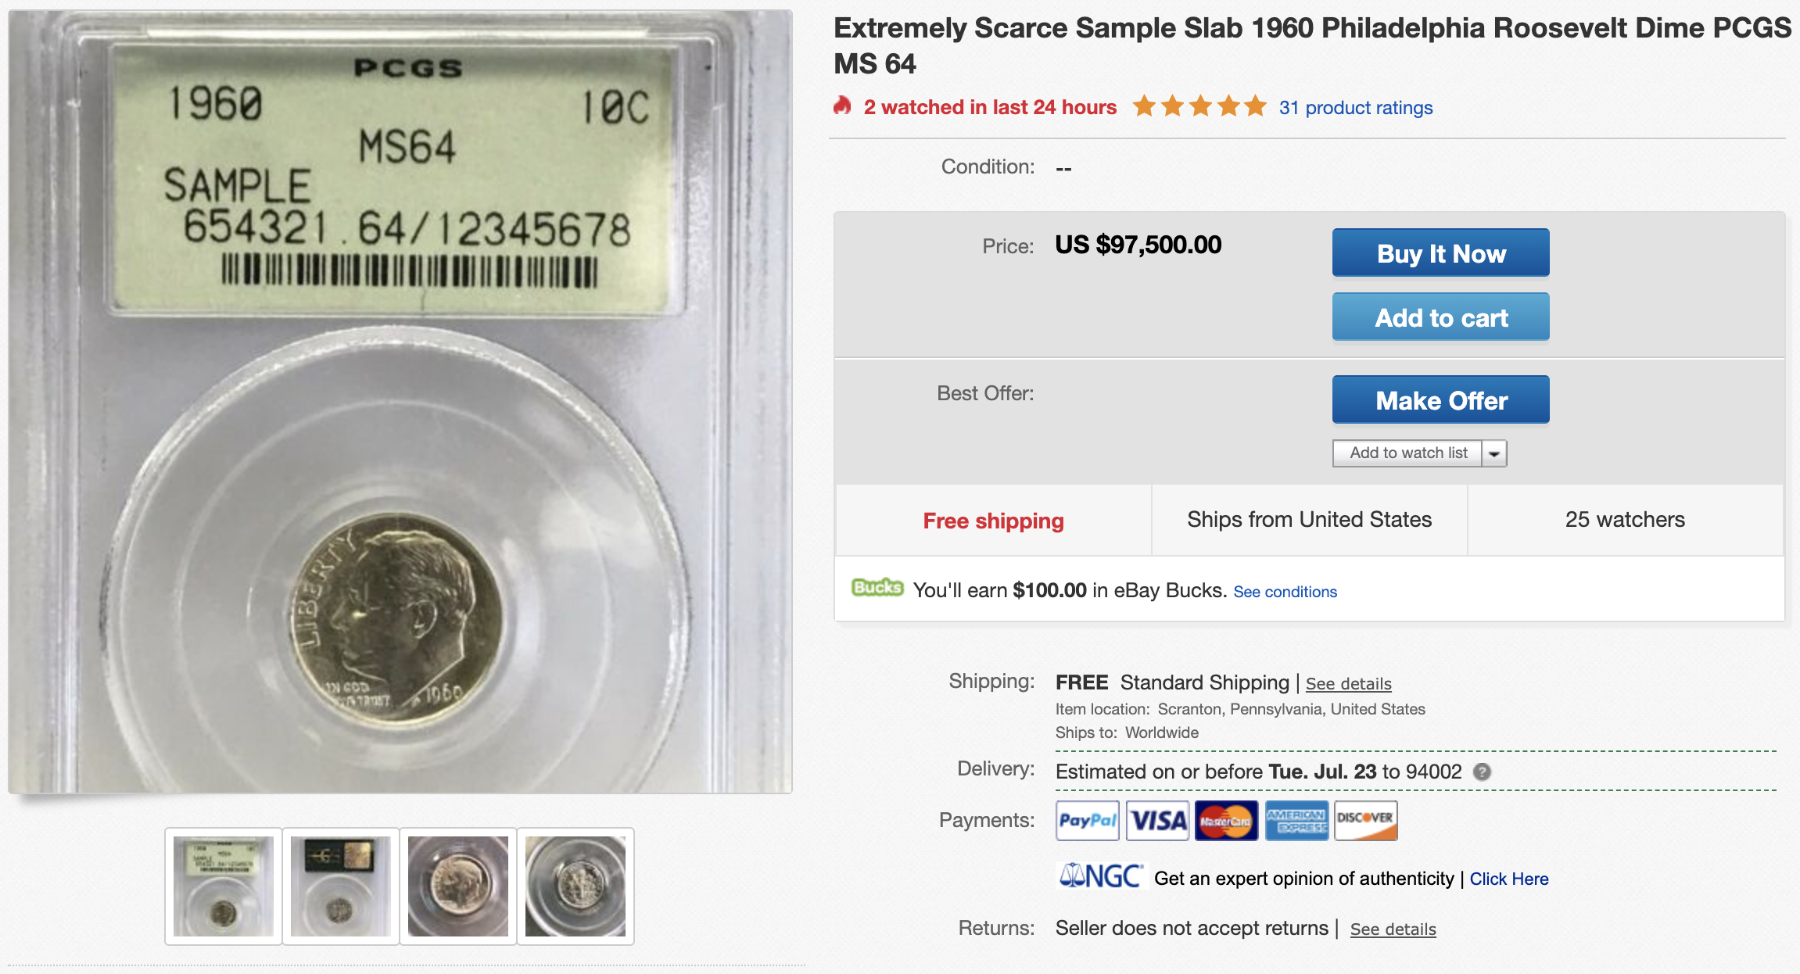This screenshot has height=974, width=1800.
Task: Expand the Add to watch list dropdown arrow
Action: coord(1494,453)
